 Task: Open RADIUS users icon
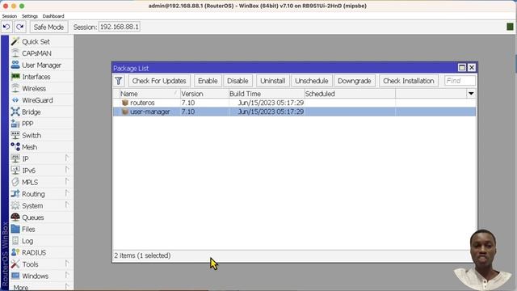coord(15,252)
